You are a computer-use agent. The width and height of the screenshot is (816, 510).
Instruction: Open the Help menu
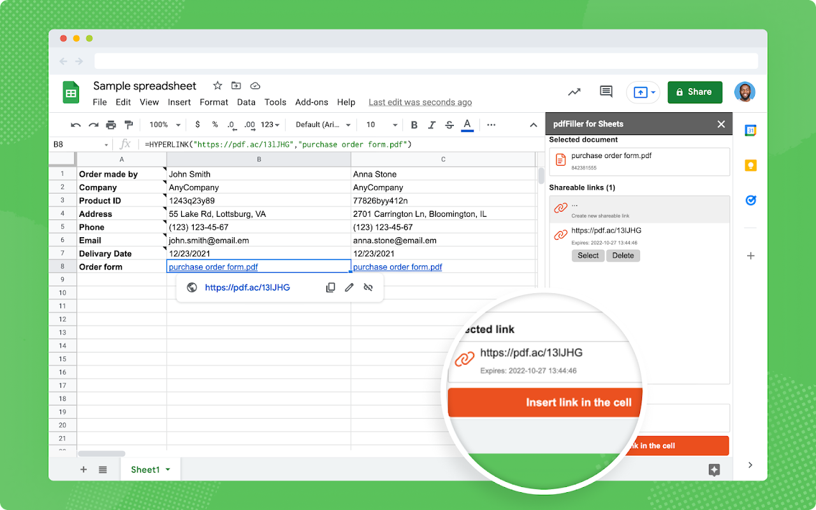click(346, 102)
